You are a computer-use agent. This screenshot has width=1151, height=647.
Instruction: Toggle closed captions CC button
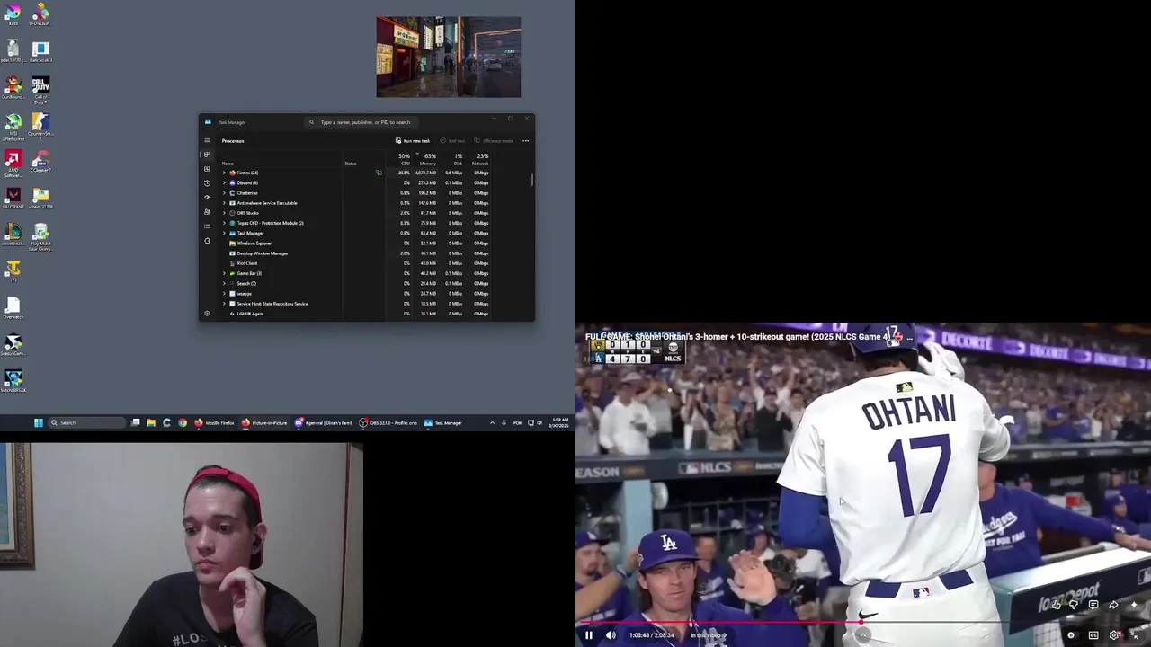pyautogui.click(x=1093, y=635)
